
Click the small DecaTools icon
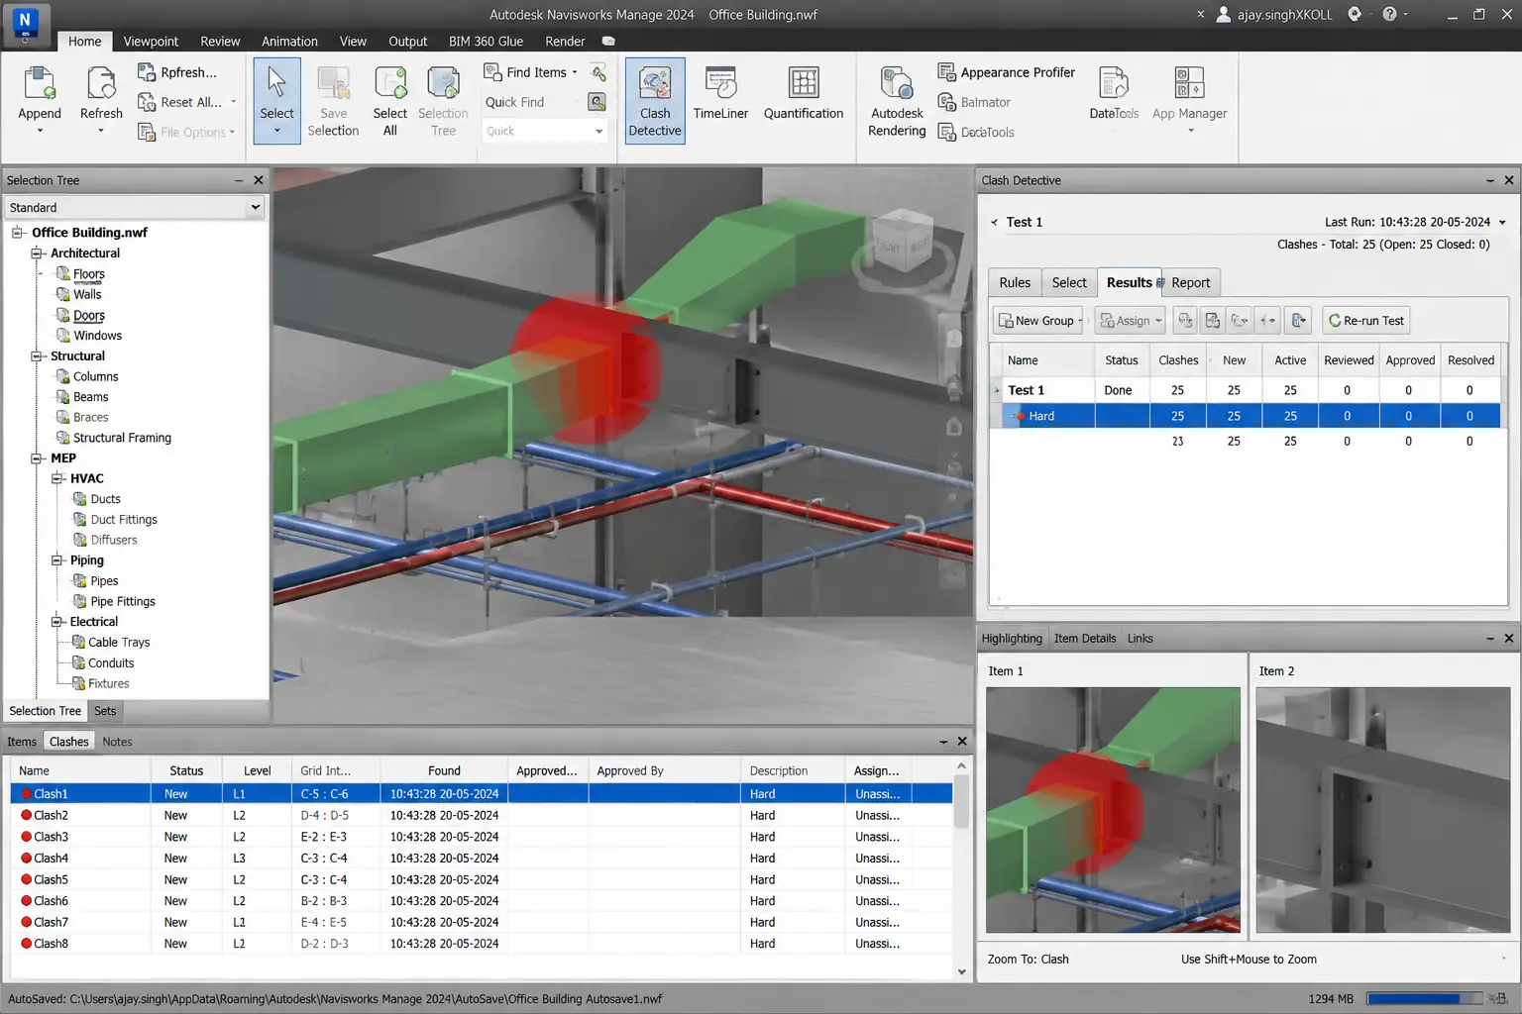click(946, 132)
